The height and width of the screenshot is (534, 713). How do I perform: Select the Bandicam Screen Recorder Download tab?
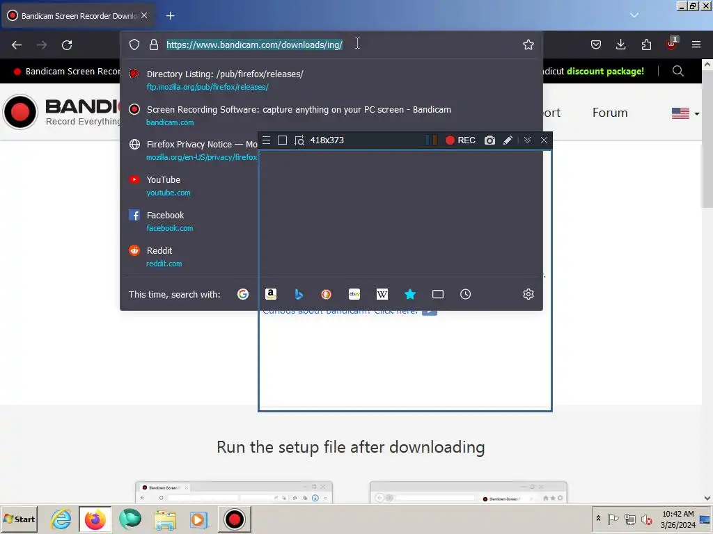click(x=77, y=16)
